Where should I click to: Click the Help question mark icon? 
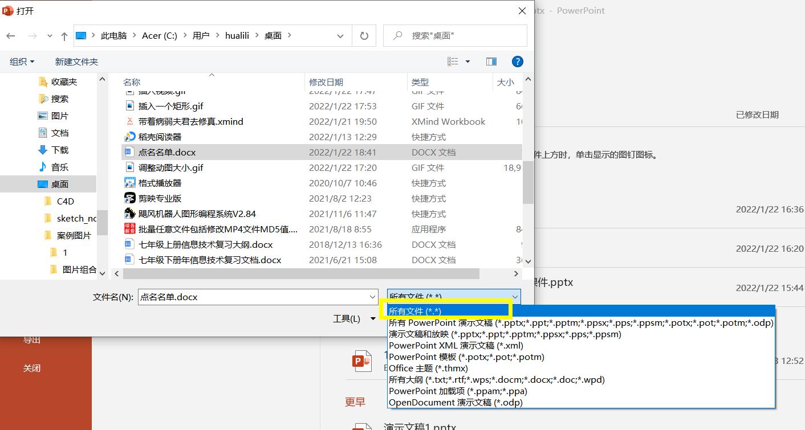click(x=517, y=62)
